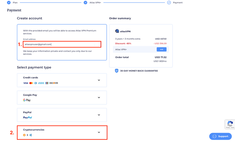The height and width of the screenshot is (142, 235).
Task: Go to the Atlas VPN+ step label
Action: point(95,2)
